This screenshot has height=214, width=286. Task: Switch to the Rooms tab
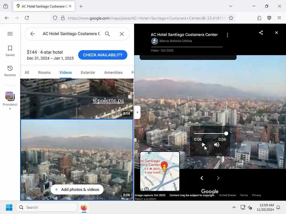pyautogui.click(x=44, y=72)
